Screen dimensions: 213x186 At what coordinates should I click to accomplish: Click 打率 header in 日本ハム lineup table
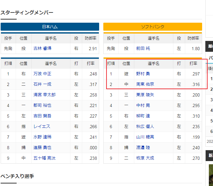(91, 63)
